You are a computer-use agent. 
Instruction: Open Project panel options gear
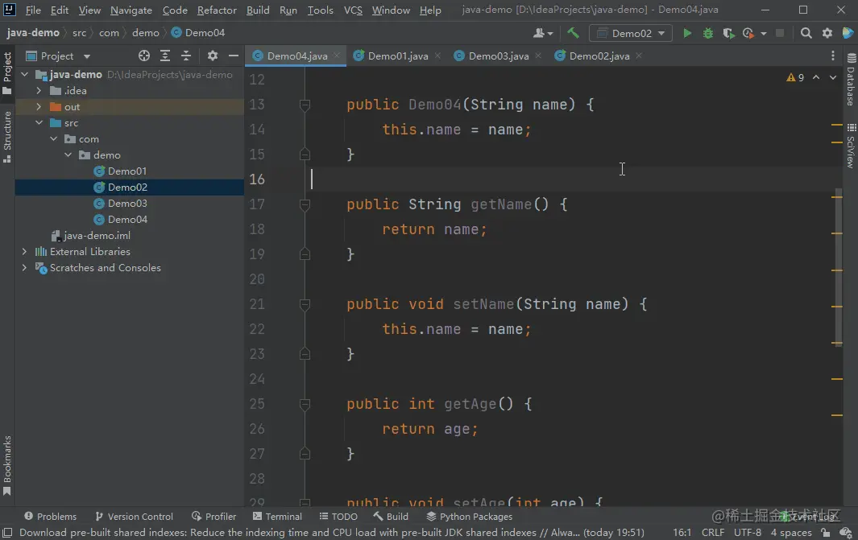pos(213,56)
